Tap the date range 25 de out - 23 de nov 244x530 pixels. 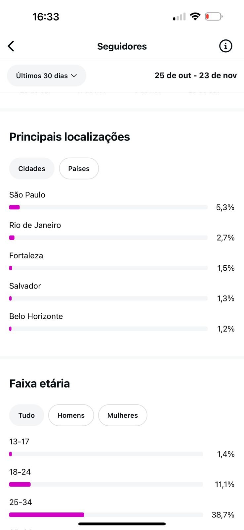pos(195,76)
